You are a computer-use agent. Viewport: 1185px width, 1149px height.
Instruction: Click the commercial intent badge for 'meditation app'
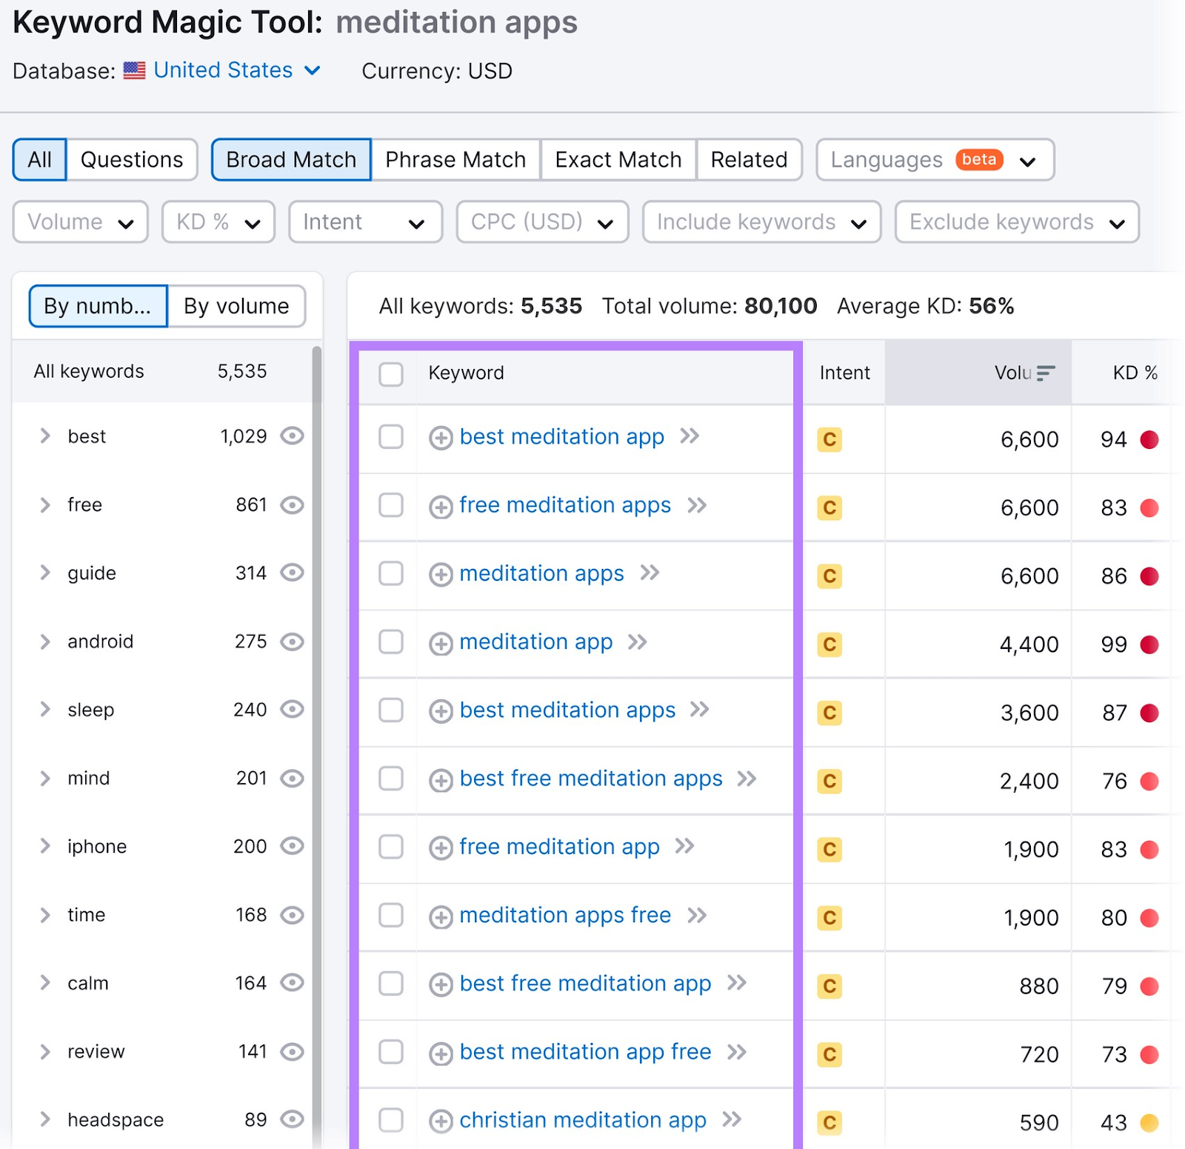829,645
